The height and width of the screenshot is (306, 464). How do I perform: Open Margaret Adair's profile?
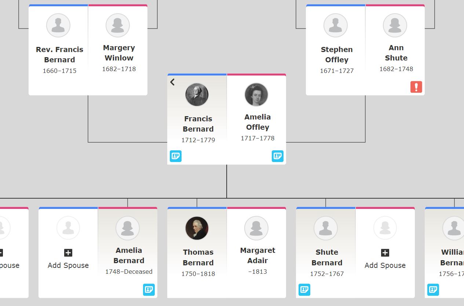(257, 255)
